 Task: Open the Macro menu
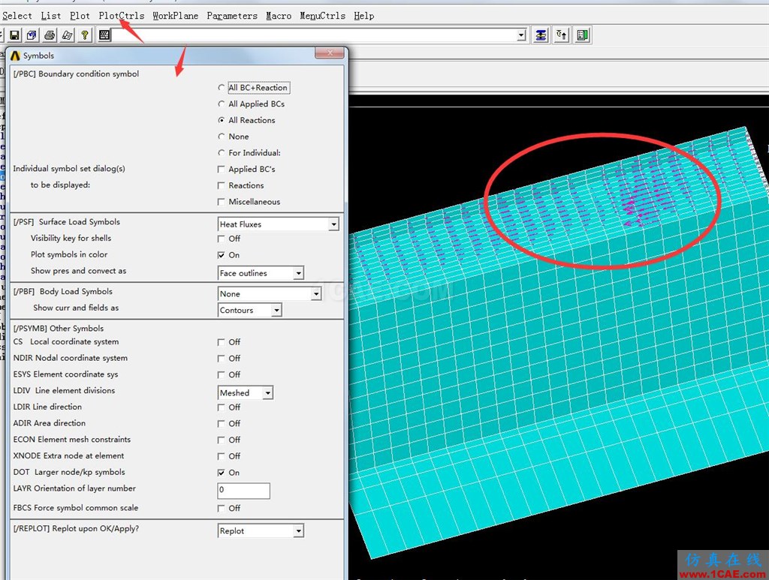click(279, 16)
